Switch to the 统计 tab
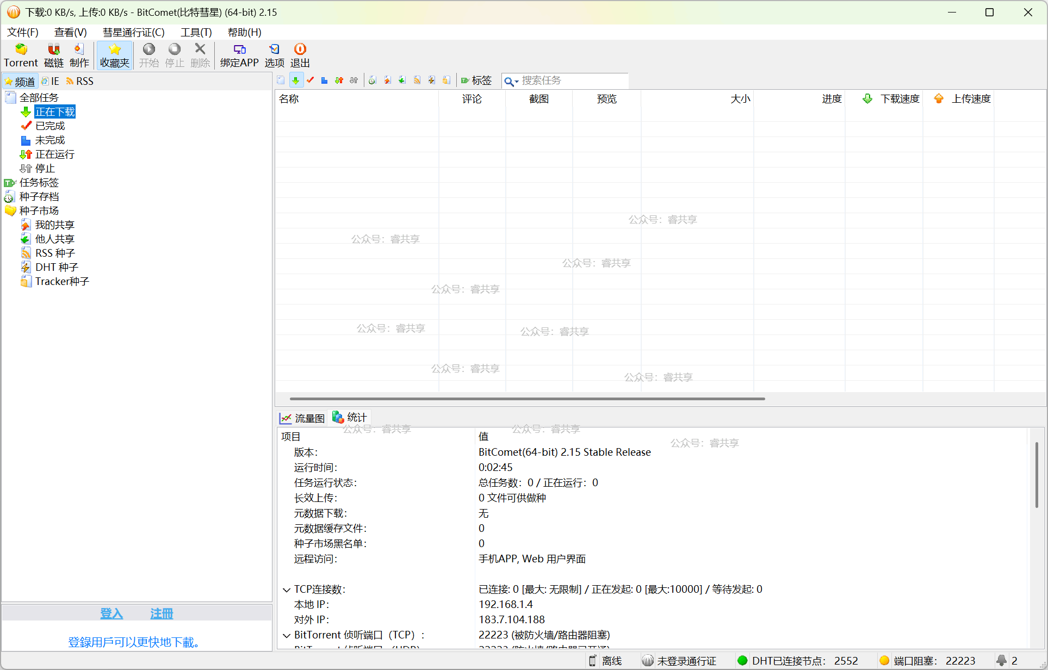This screenshot has height=670, width=1048. (x=350, y=417)
